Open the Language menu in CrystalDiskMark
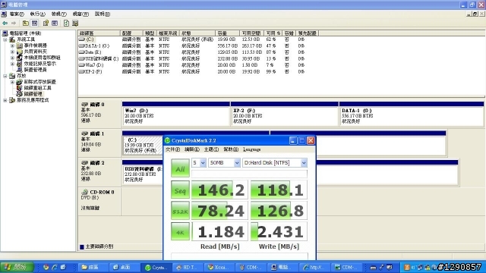 click(x=251, y=149)
